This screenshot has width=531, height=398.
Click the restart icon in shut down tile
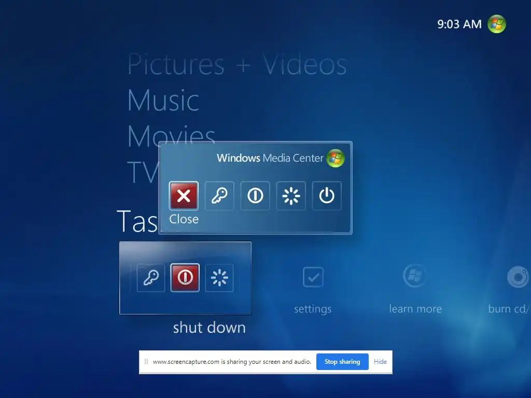[x=219, y=278]
